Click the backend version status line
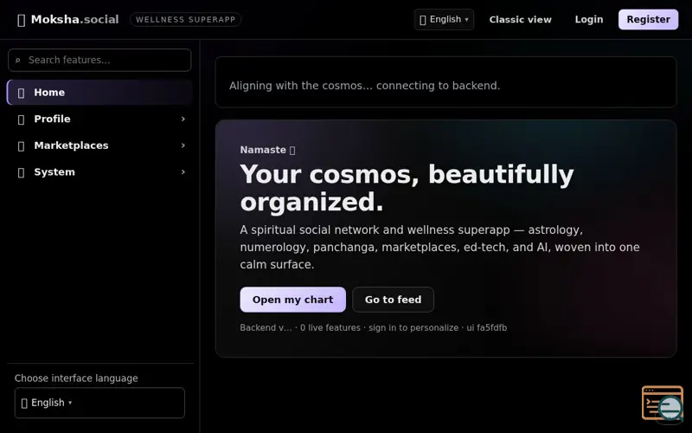Screen dimensions: 692x433 374,328
